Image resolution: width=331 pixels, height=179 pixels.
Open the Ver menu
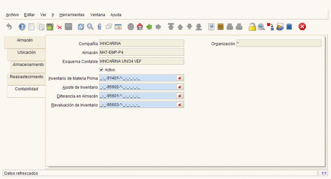43,15
